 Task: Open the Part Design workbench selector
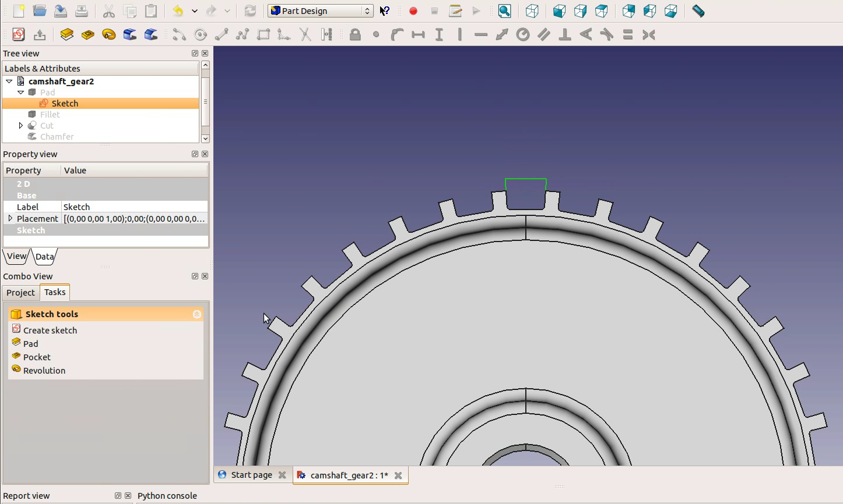pos(320,11)
